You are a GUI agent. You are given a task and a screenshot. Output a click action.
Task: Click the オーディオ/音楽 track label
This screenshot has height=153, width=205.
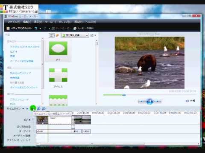[22, 136]
